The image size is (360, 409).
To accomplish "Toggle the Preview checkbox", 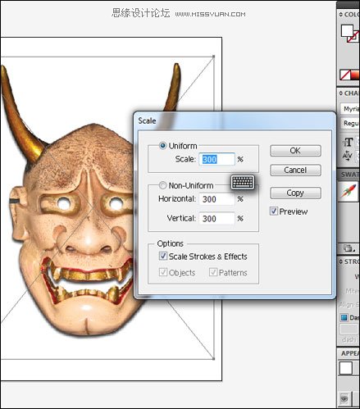I will click(274, 211).
